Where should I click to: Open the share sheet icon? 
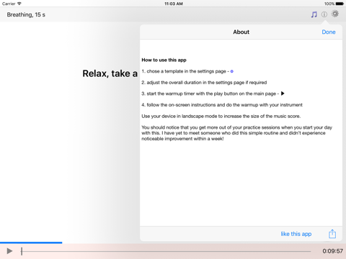332,234
